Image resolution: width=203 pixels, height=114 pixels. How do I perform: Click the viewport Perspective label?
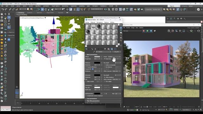(x=26, y=18)
